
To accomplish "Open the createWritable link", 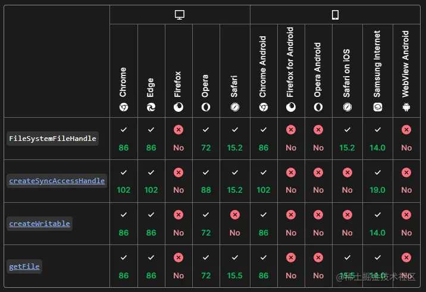I will pyautogui.click(x=40, y=224).
